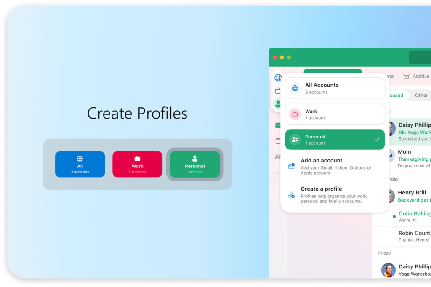This screenshot has height=287, width=431.
Task: Click the green Personal profile button
Action: click(195, 164)
